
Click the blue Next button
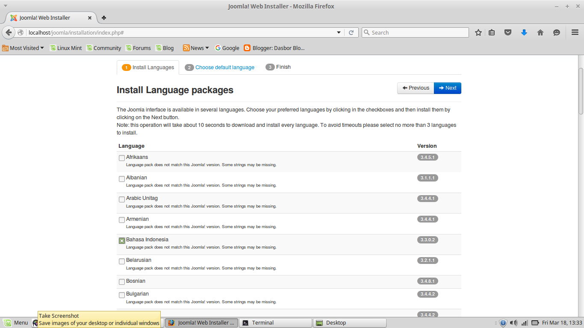click(x=448, y=88)
